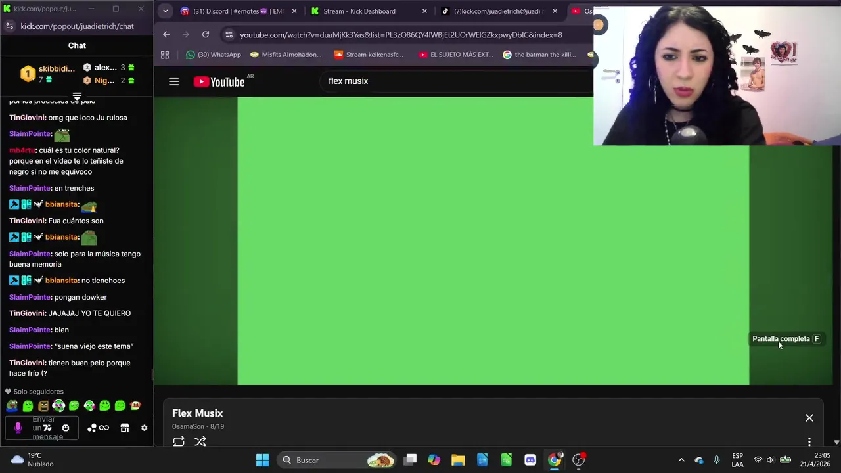Viewport: 841px width, 473px height.
Task: Click the purple microphone in chat input
Action: pos(18,428)
